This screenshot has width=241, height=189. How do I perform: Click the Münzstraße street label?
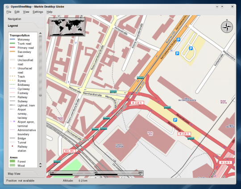75,90
